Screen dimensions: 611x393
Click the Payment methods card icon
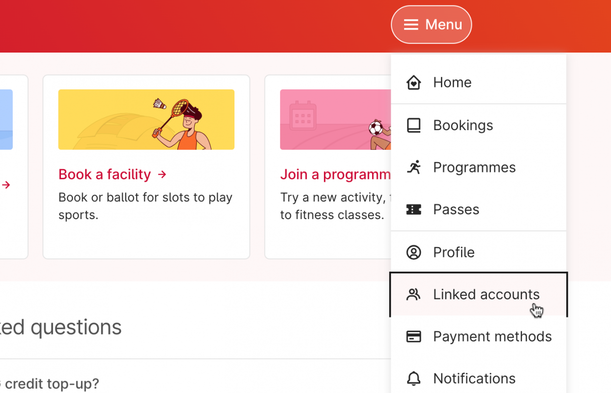pos(413,337)
